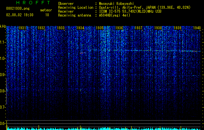Click the 1932 time marker
The width and height of the screenshot is (204, 130).
[42, 28]
